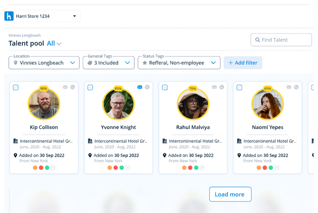Image resolution: width=318 pixels, height=213 pixels.
Task: Click the phone icon on Kip Collison's card
Action: 73,87
